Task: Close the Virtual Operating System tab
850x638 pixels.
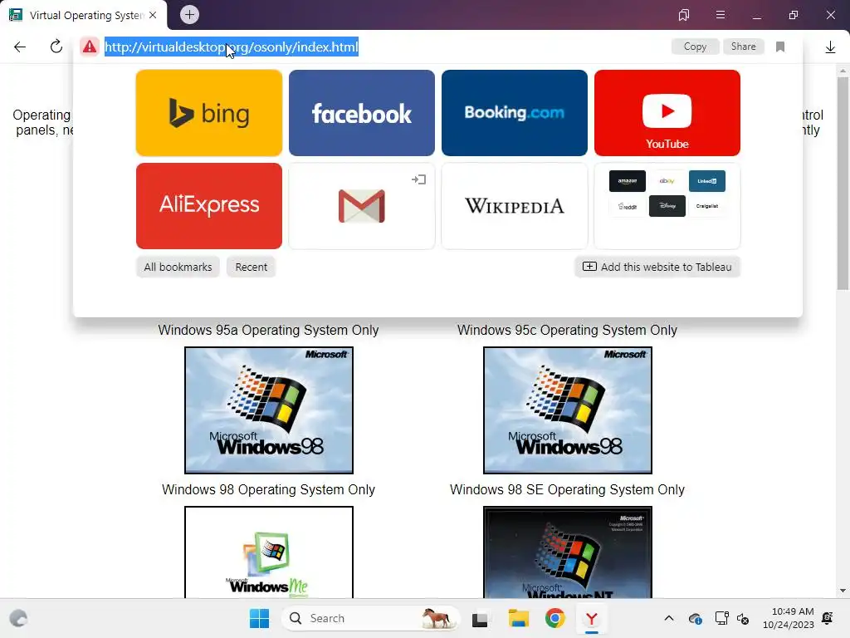Action: (x=153, y=15)
